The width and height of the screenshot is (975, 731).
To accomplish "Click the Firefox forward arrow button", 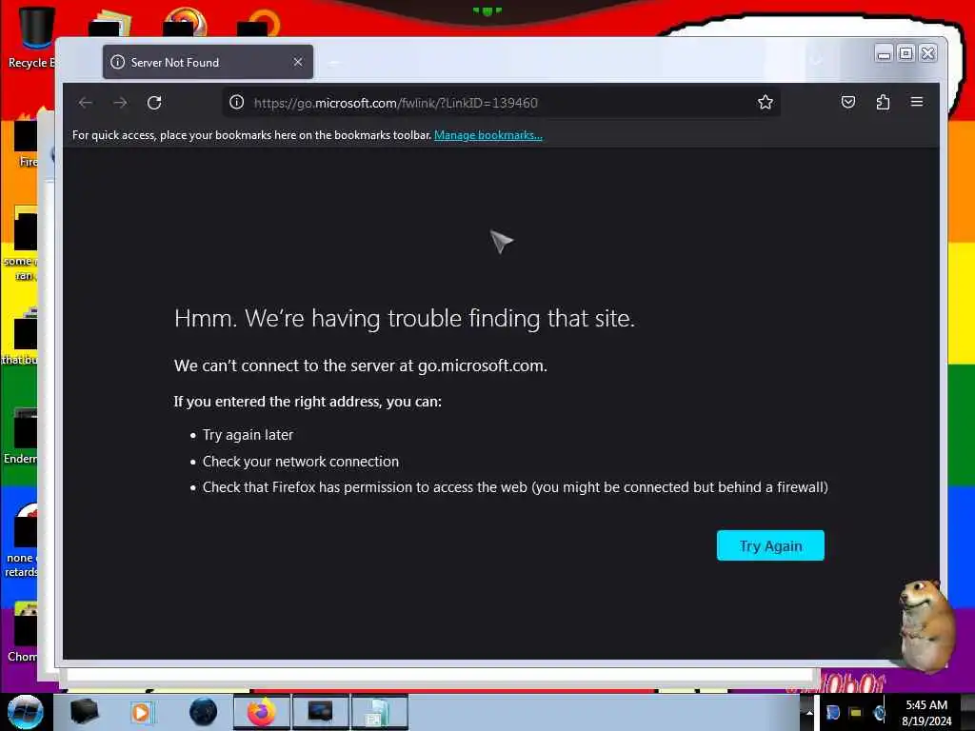I will tap(120, 103).
